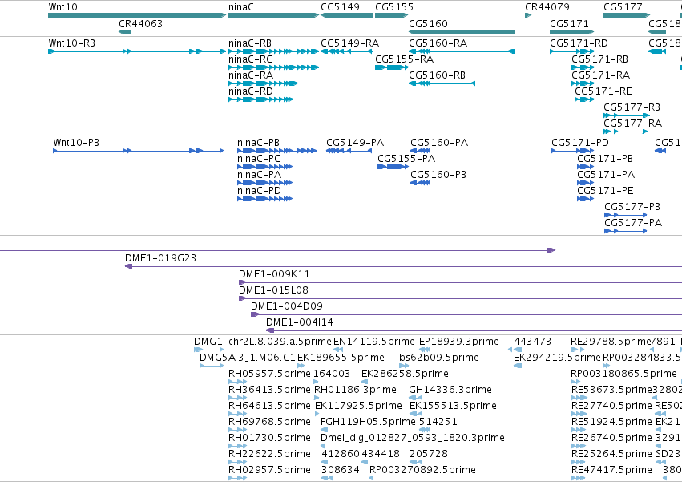Screen dimensions: 682x482
Task: Select the Dmel_dig_012827_0593_1820.3prime feature
Action: (324, 446)
